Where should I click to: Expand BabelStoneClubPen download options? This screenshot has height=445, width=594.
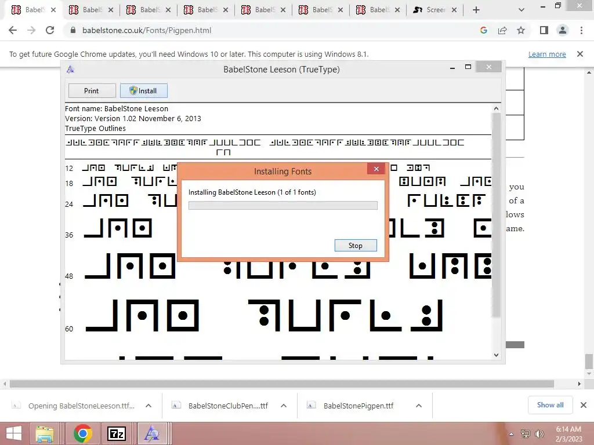(283, 406)
